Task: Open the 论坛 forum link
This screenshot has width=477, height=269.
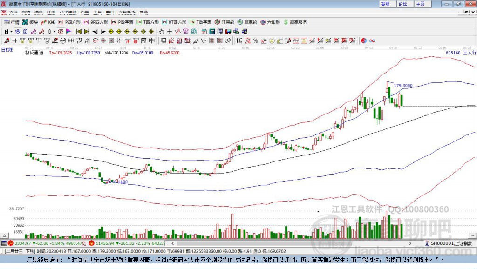Action: coord(402,4)
